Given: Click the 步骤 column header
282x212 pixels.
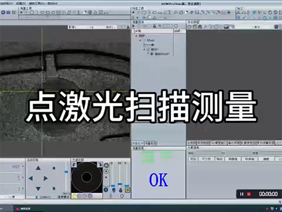Looking at the screenshot, I should (153, 31).
